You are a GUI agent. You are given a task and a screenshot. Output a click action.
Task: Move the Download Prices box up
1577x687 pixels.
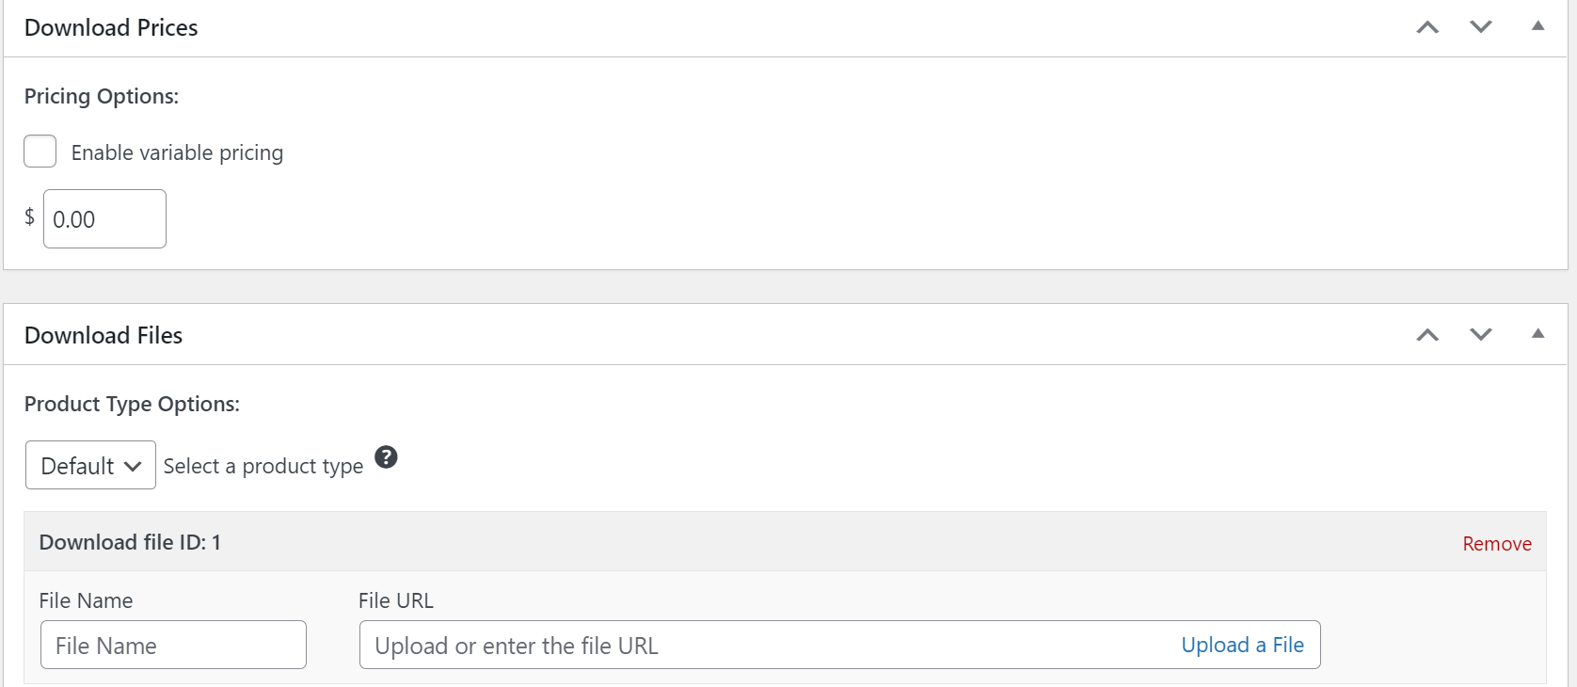(x=1427, y=27)
